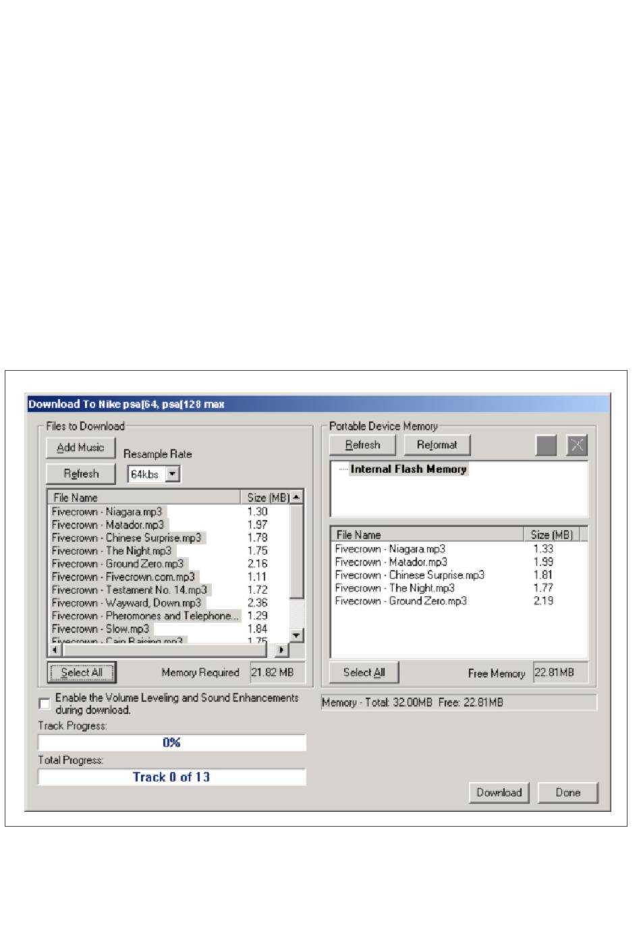Click the Add Music button
This screenshot has width=641, height=928.
[x=81, y=447]
